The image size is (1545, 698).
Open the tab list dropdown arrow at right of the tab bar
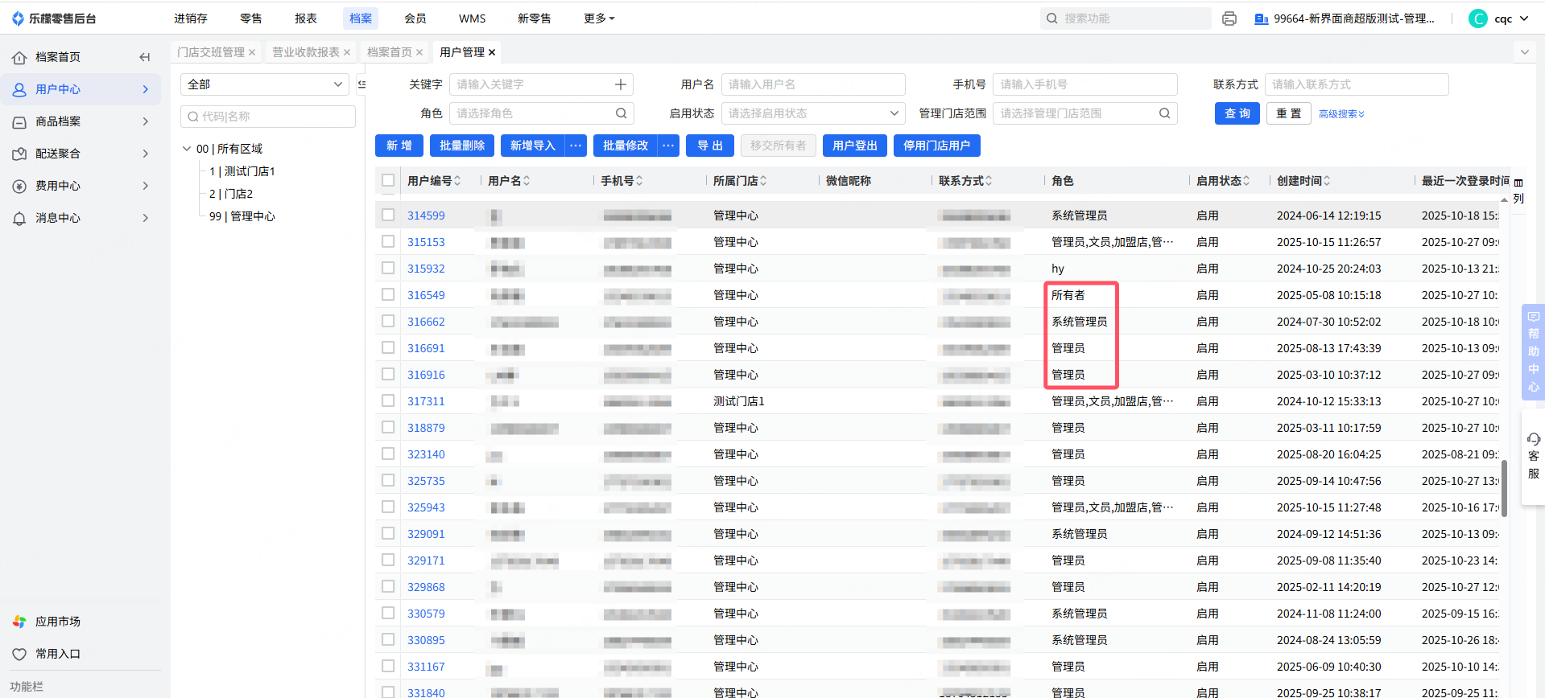1524,52
